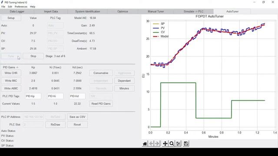Click the ReDraw button
The width and height of the screenshot is (278, 156).
coord(55,125)
